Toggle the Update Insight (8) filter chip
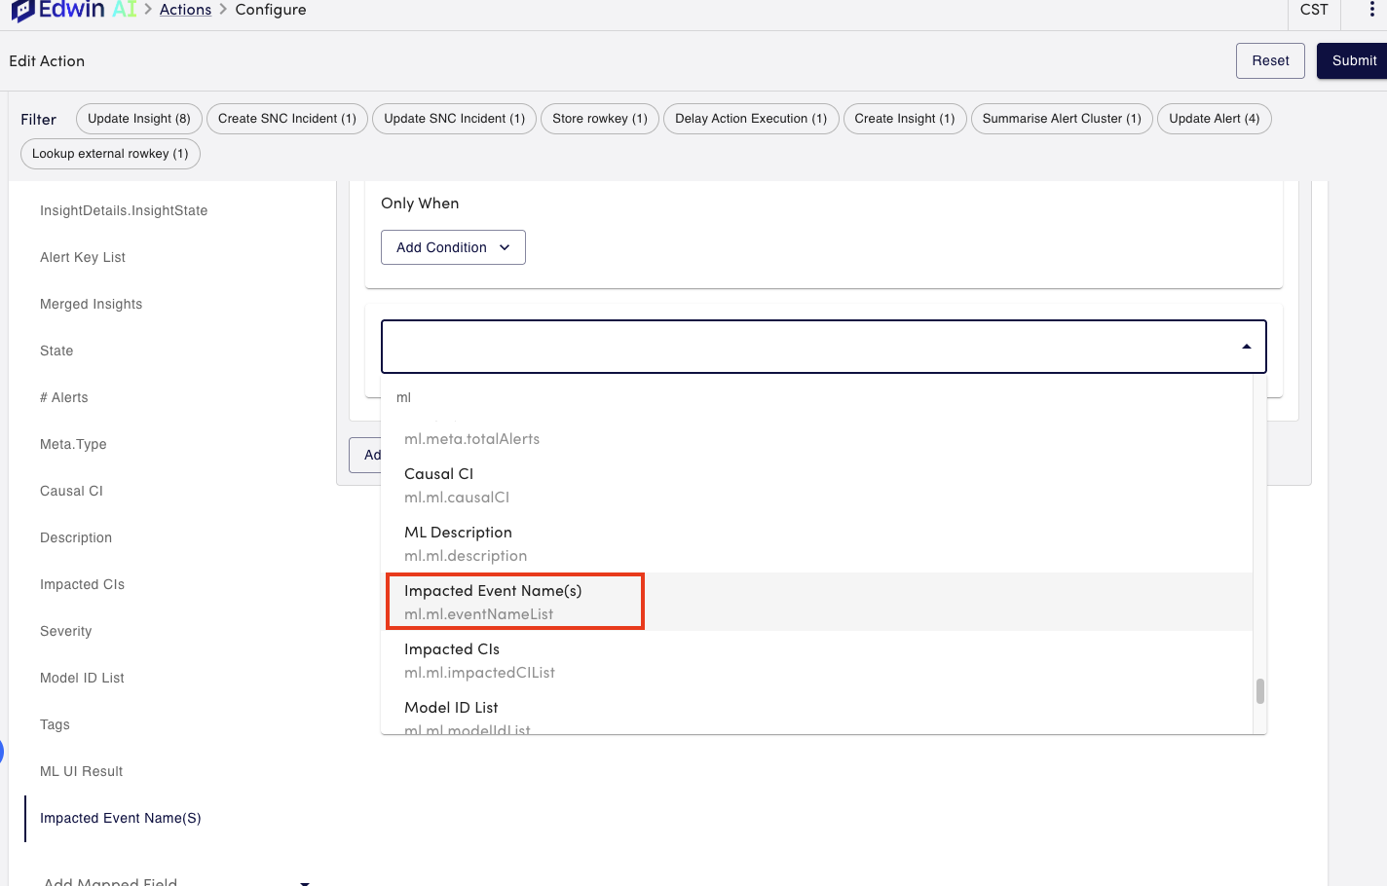 pos(138,118)
